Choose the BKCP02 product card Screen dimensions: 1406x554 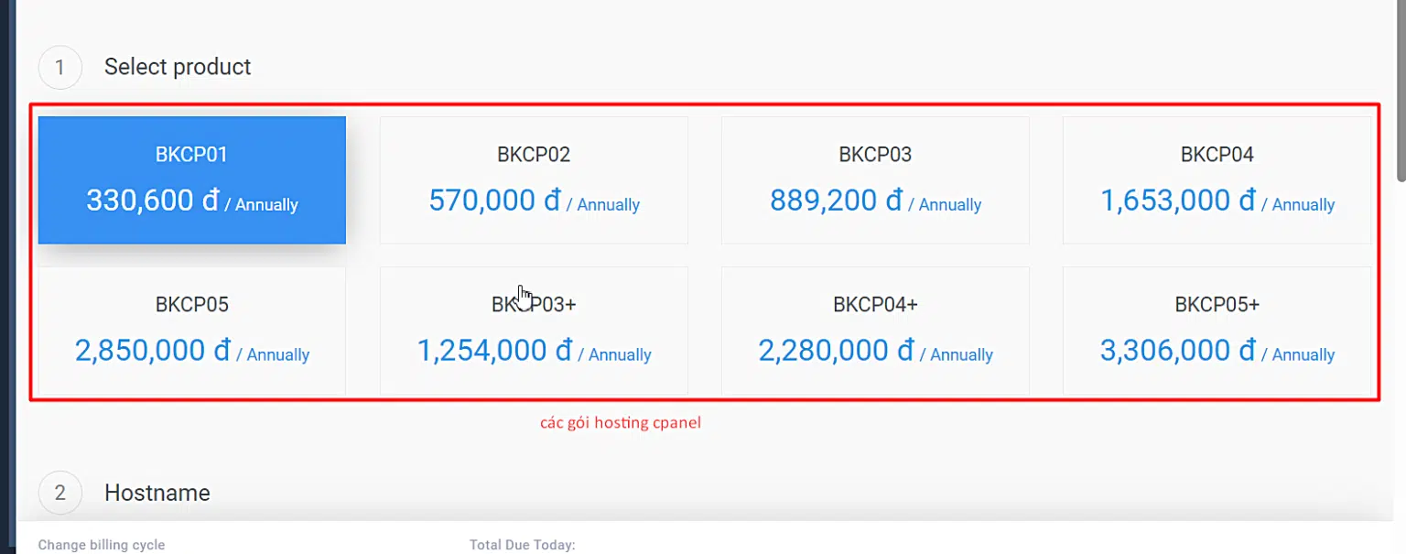pyautogui.click(x=534, y=180)
